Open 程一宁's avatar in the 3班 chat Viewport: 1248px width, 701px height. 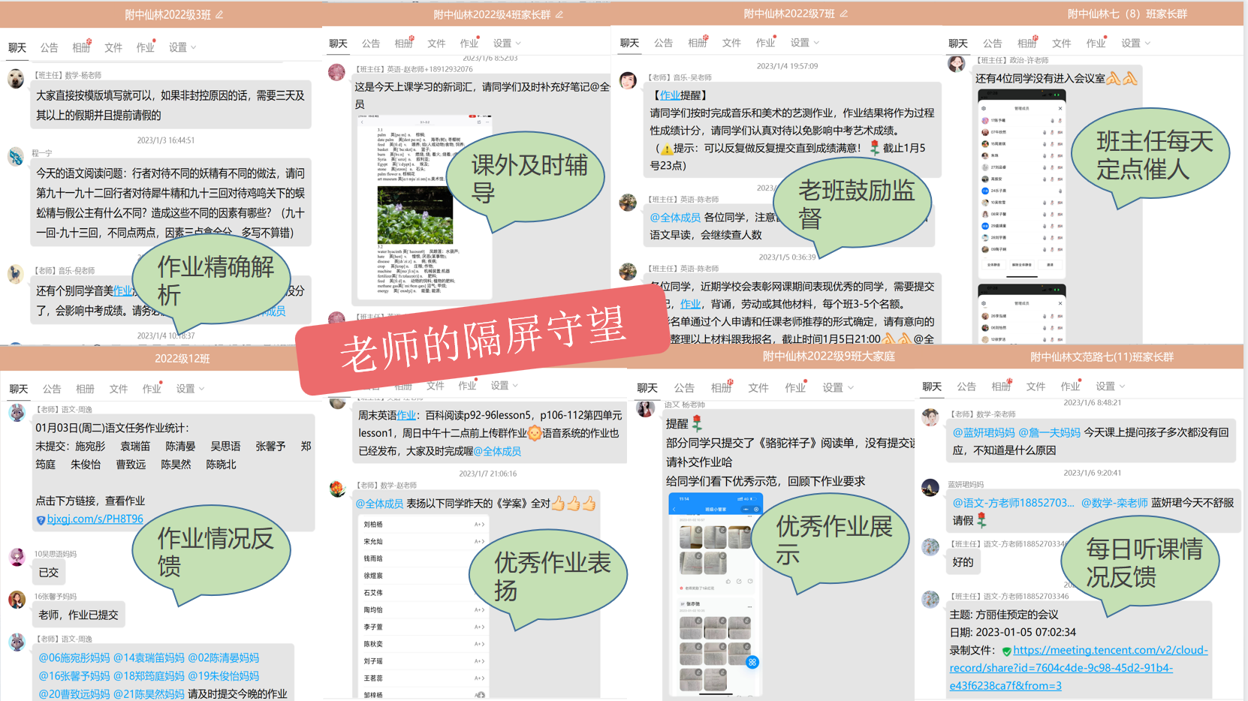click(x=16, y=156)
